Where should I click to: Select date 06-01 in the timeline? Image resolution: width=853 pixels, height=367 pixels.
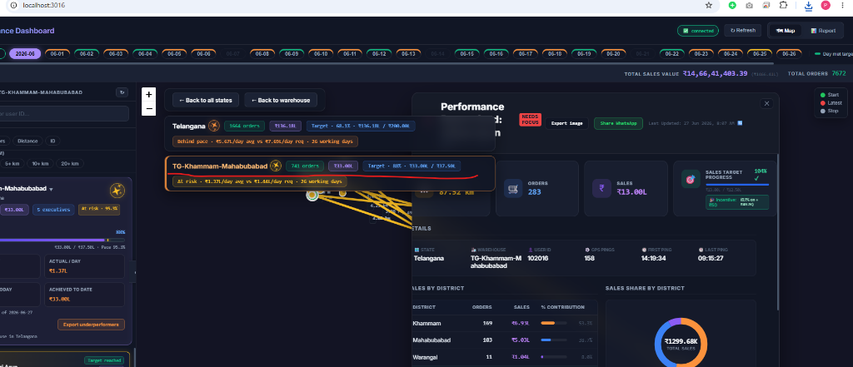57,54
